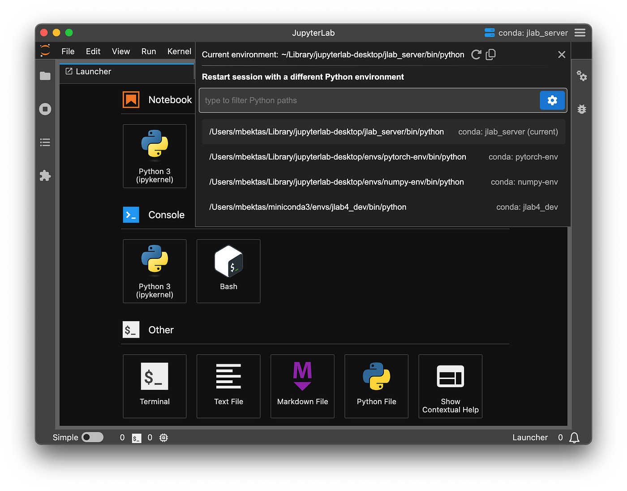Click the conda: jlab_server environment selector
The width and height of the screenshot is (627, 491).
526,33
